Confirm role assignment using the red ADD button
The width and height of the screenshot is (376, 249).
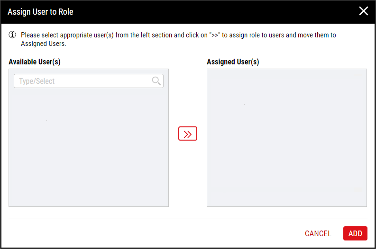(355, 233)
